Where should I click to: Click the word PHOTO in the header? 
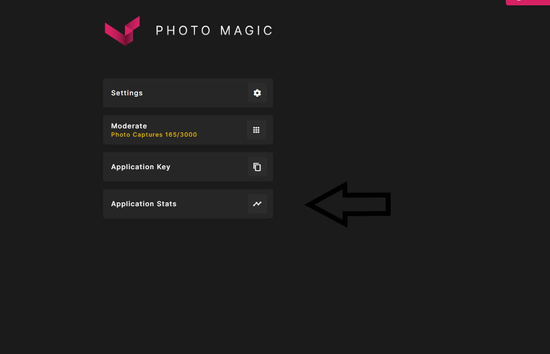coord(183,31)
